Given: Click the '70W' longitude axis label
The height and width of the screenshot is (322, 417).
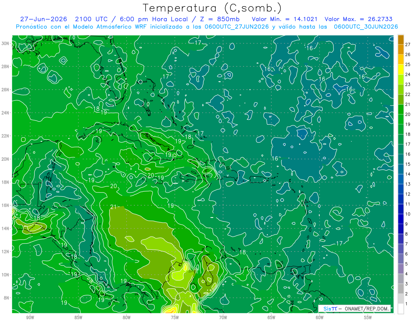Looking at the screenshot, I should point(223,317).
